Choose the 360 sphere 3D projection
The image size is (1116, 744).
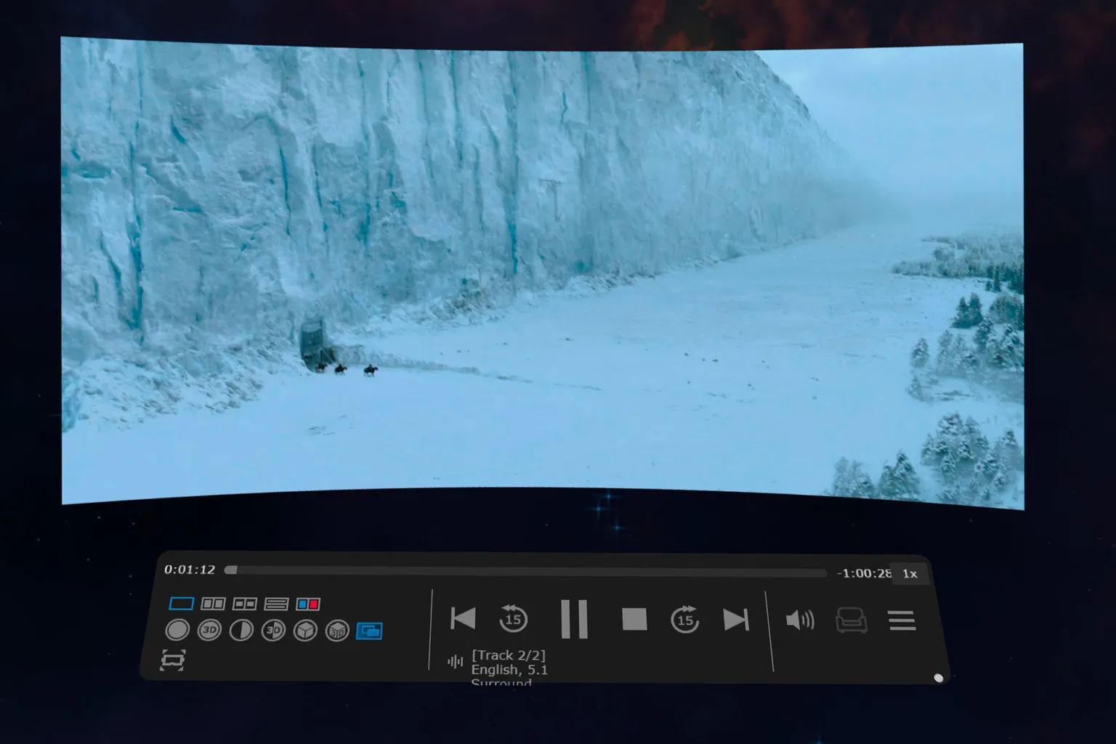coord(209,630)
